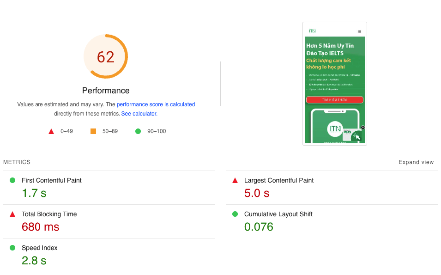Click the 'Expand view' button
Screen dimensions: 441x275
416,162
